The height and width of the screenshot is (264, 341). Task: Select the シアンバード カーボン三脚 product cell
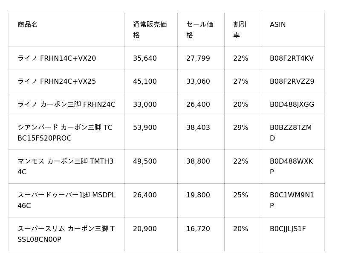click(x=65, y=133)
